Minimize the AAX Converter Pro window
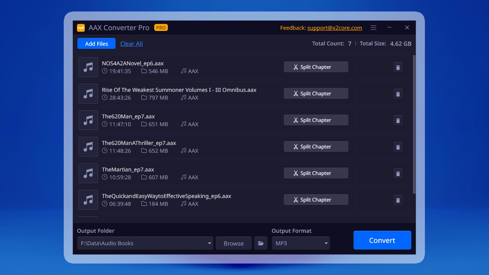The width and height of the screenshot is (489, 275). 389,28
